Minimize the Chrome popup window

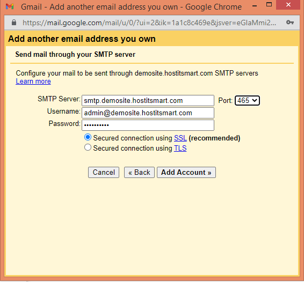[x=255, y=6]
